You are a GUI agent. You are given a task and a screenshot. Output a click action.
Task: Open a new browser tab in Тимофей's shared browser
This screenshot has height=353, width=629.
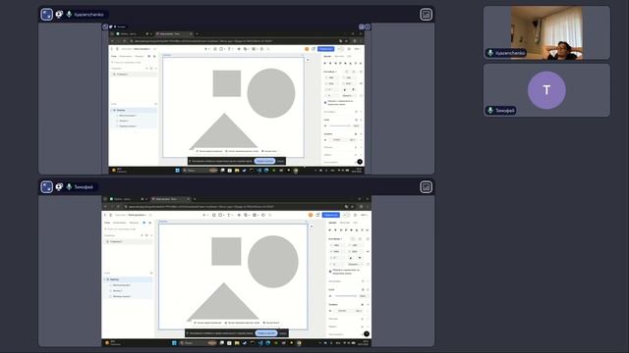click(195, 199)
